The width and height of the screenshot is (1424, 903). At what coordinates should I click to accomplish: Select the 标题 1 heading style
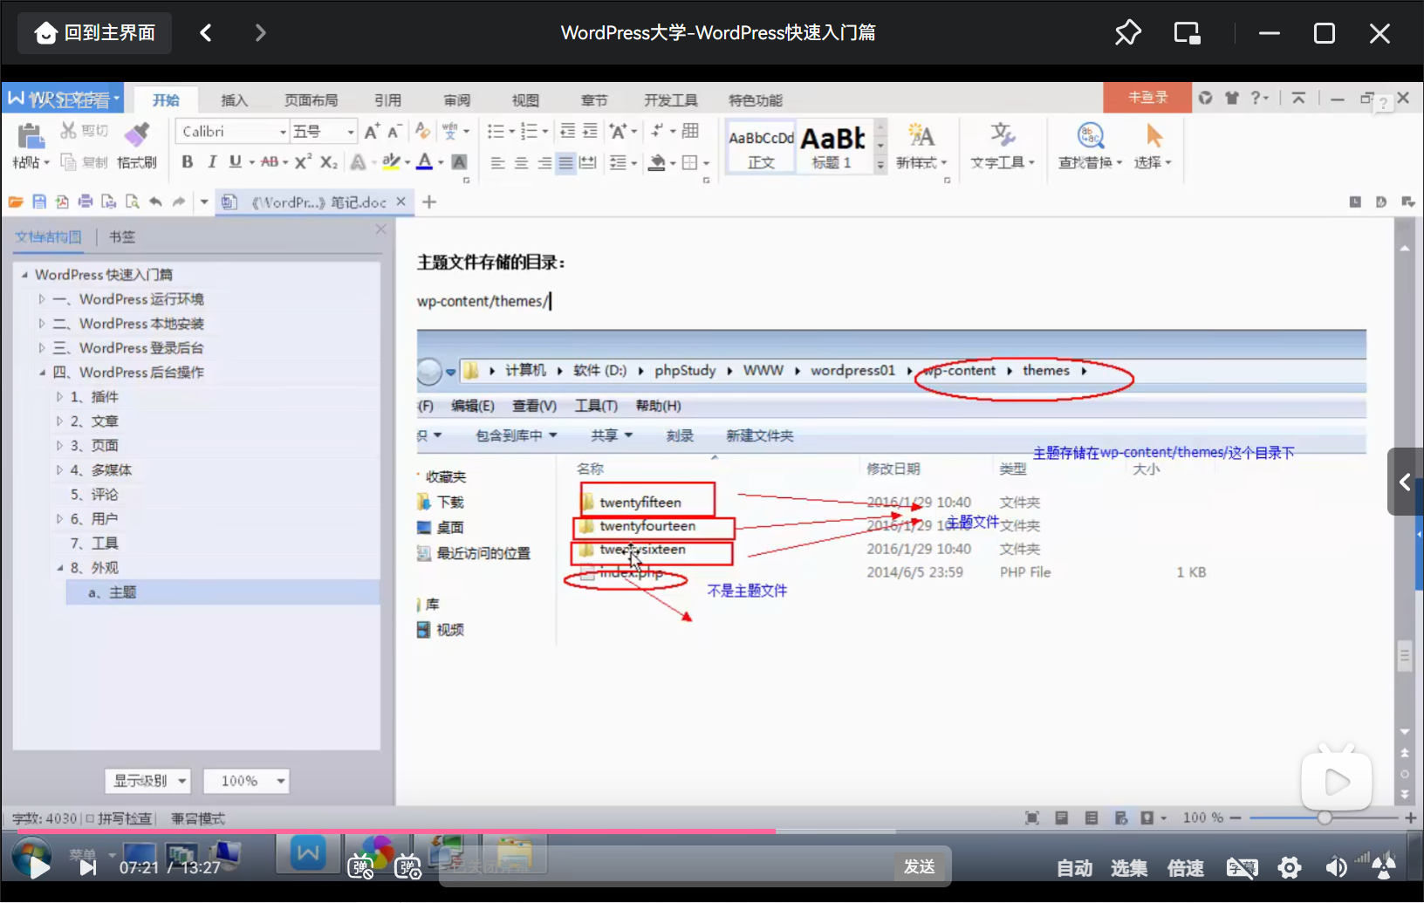(x=832, y=147)
